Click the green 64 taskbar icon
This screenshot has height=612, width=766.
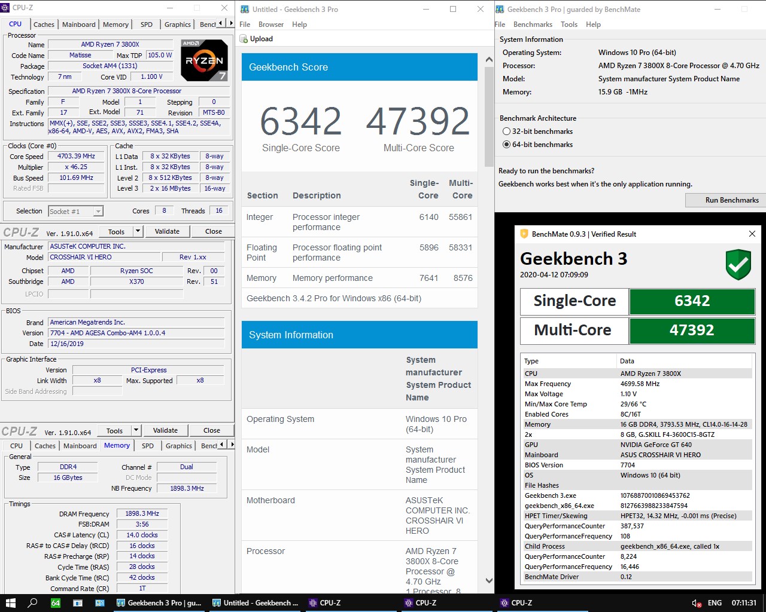[x=55, y=603]
